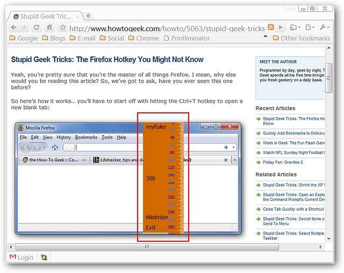Click the Firefox back arrow button
This screenshot has width=344, height=273.
click(x=26, y=147)
